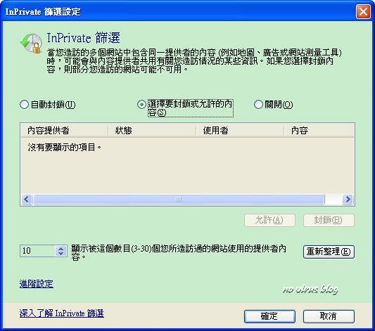The image size is (375, 331).
Task: Click the 使用者 column header
Action: click(x=240, y=131)
